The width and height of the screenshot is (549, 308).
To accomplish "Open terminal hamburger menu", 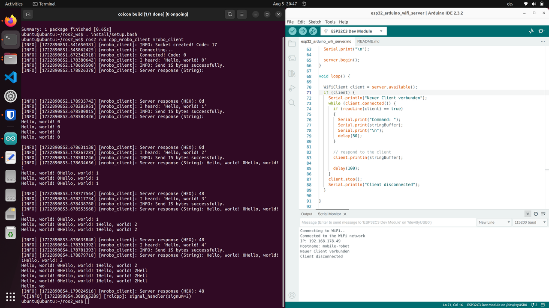I will click(x=242, y=14).
